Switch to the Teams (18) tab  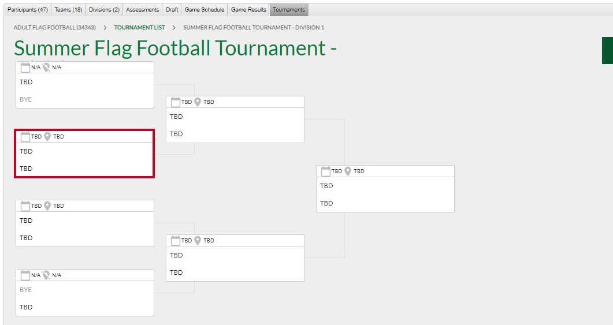[68, 10]
